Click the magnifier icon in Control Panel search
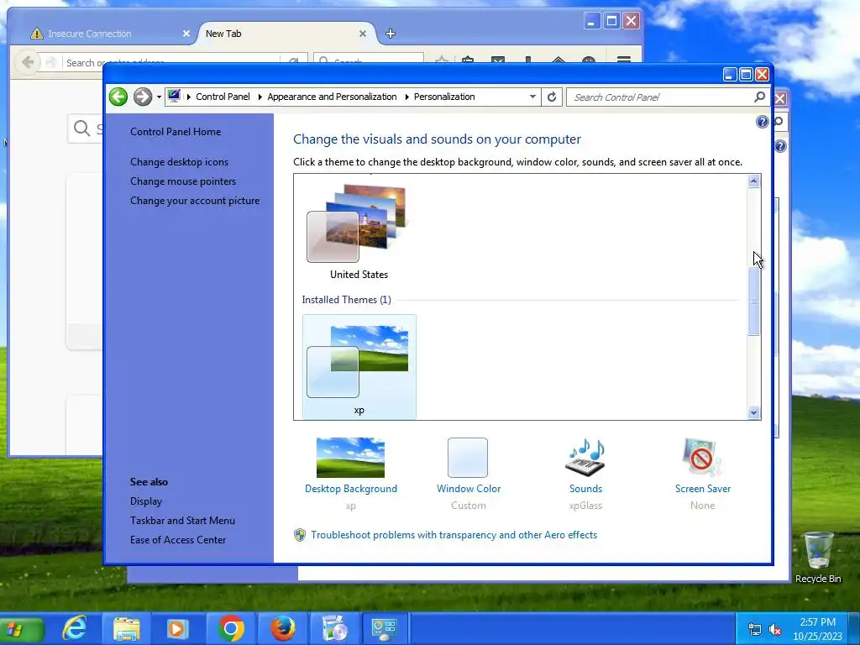Image resolution: width=860 pixels, height=645 pixels. (759, 97)
